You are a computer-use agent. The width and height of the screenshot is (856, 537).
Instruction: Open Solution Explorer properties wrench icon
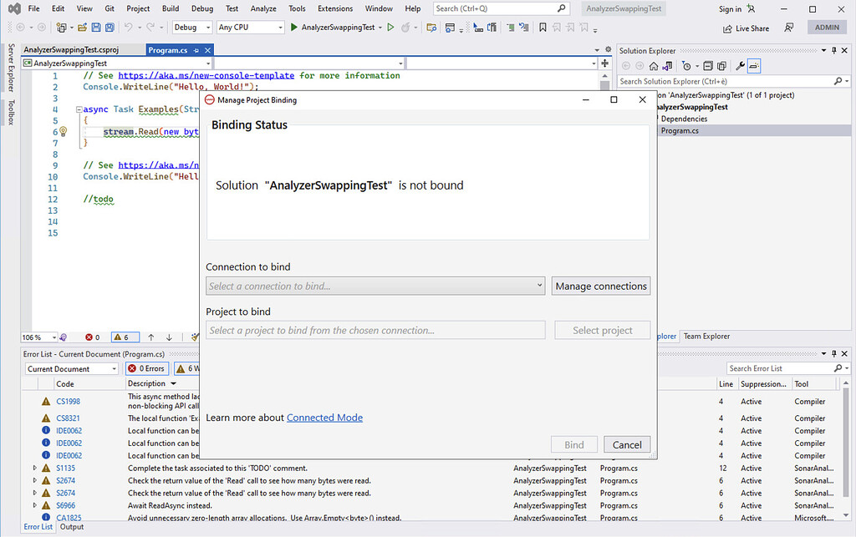coord(741,66)
